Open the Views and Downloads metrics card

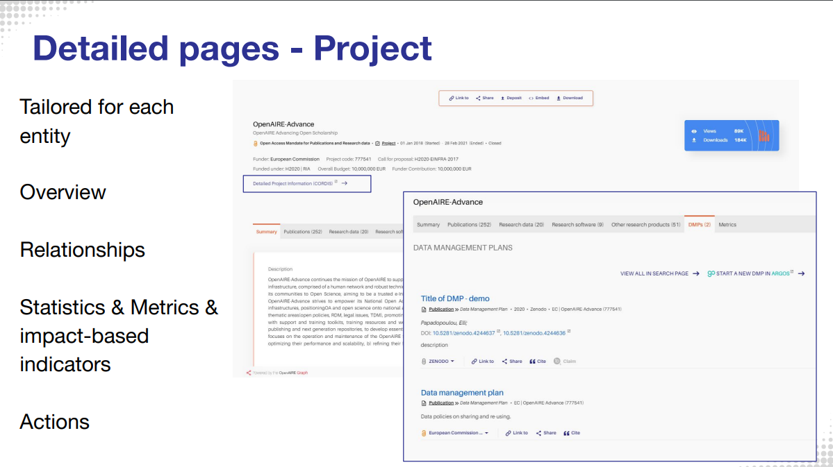tap(732, 135)
